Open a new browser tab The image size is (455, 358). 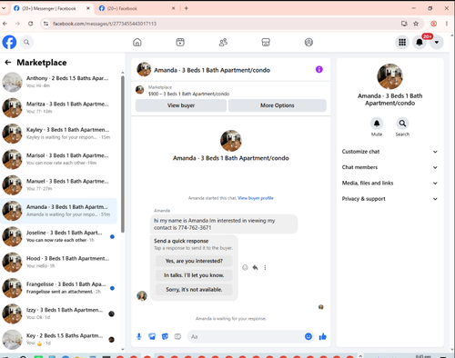pyautogui.click(x=187, y=8)
